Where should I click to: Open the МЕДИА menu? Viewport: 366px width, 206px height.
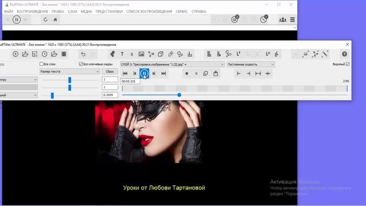click(86, 11)
